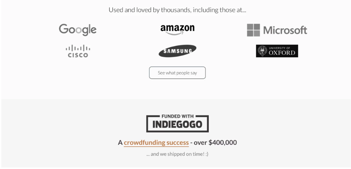
Task: Click the University of Oxford crest
Action: point(262,51)
